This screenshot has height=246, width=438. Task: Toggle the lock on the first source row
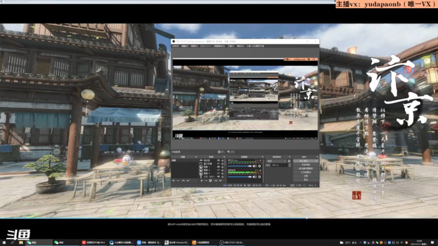(x=222, y=160)
